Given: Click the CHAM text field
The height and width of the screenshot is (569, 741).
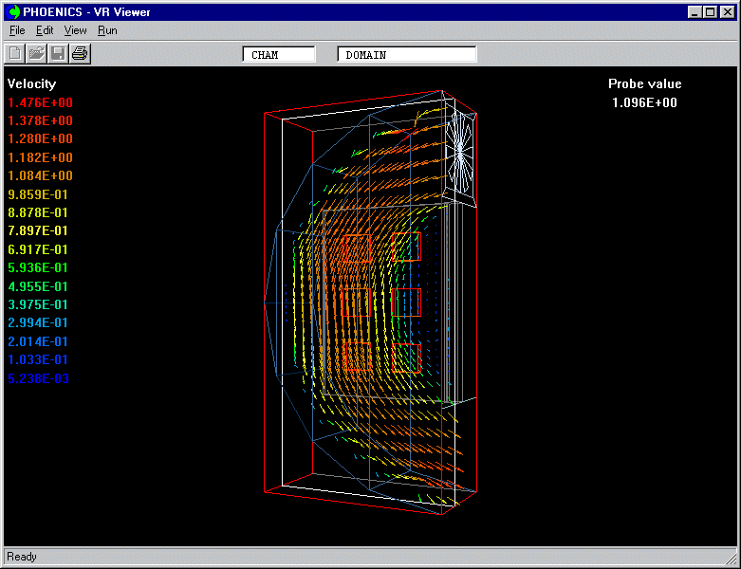Looking at the screenshot, I should click(x=279, y=55).
